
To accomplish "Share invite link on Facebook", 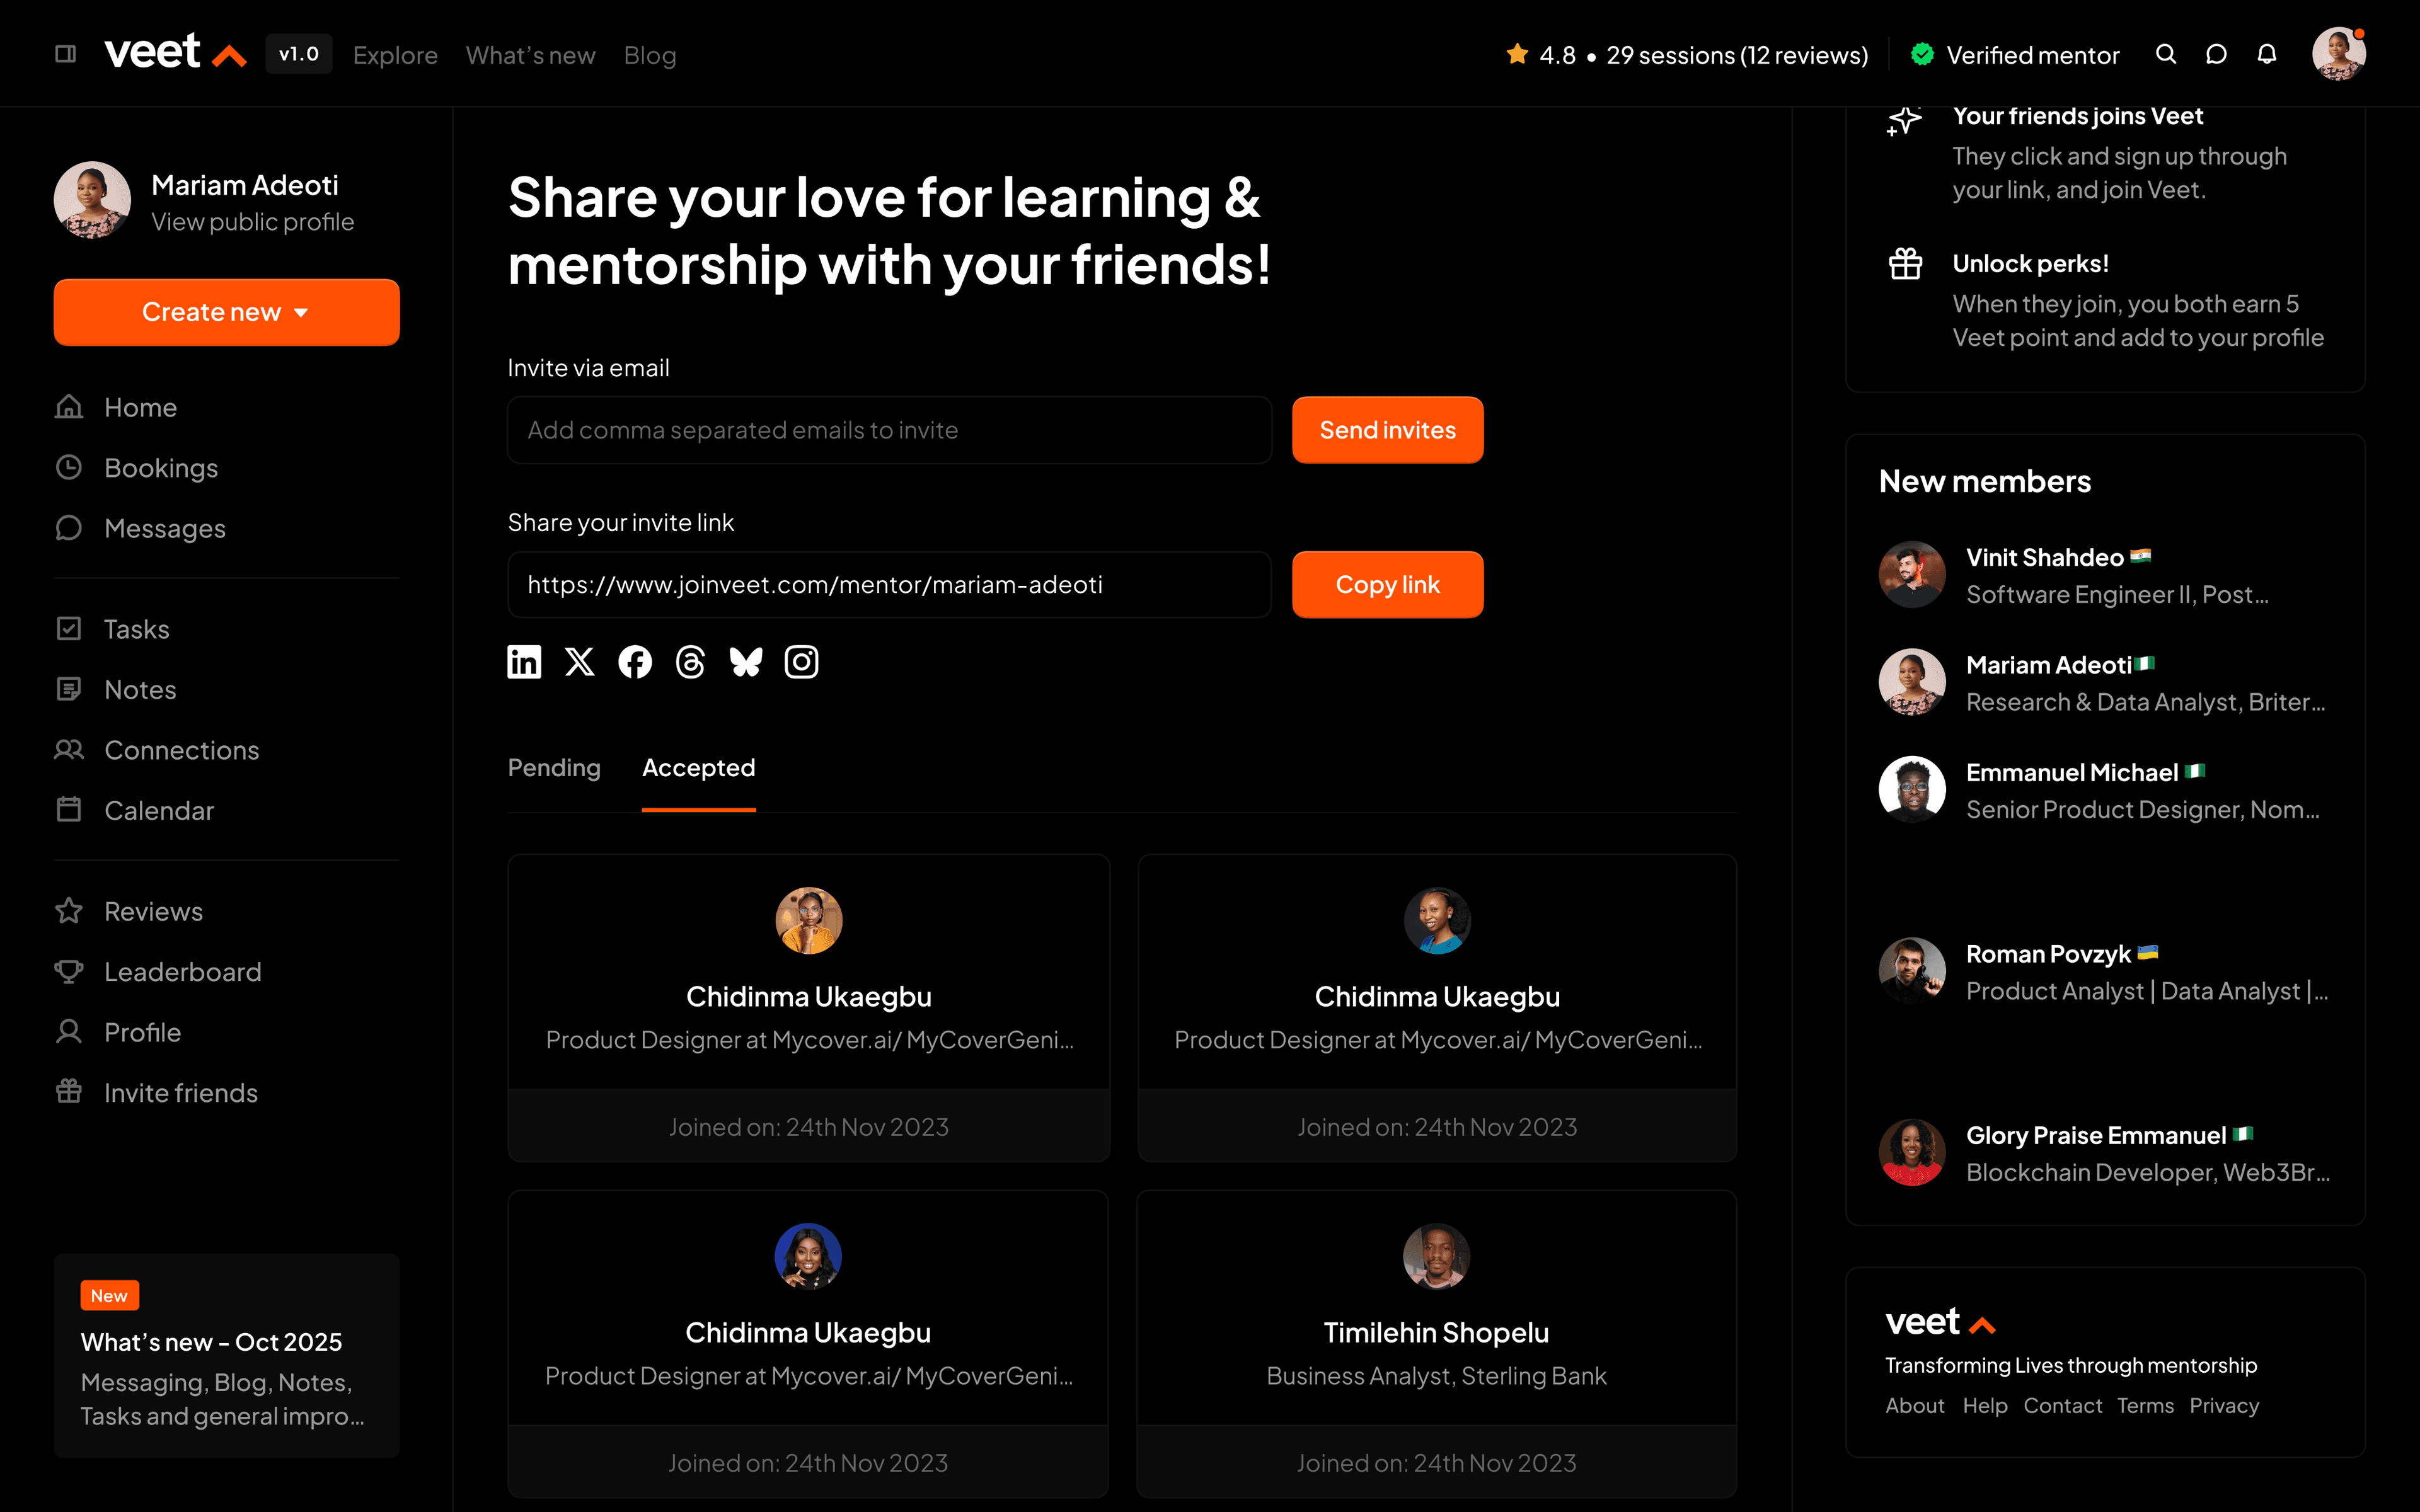I will (x=635, y=662).
